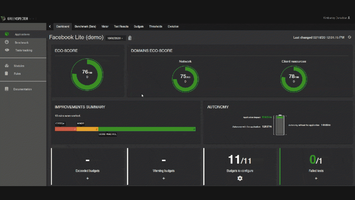Click the Kimberley Derudder user name

[335, 18]
